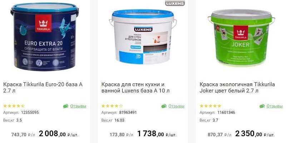
Task: Click the 2 350,00 ₽/шт. price
Action: (255, 134)
